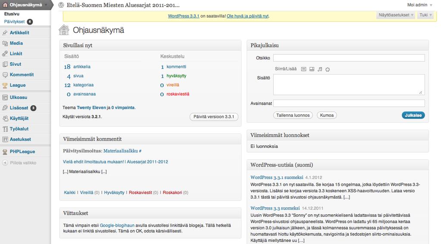
Task: Click the Käyttäjät users icon
Action: [5, 119]
